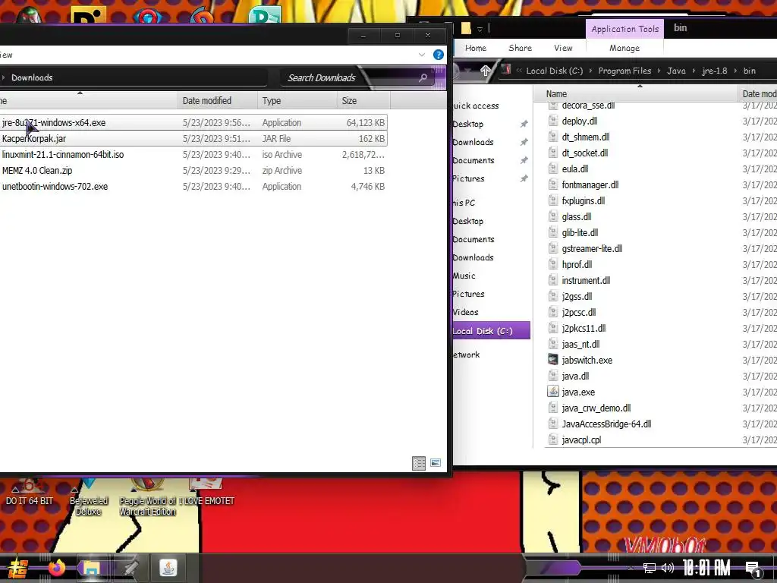Expand the chevron after Java breadcrumb
This screenshot has height=583, width=777.
coord(694,71)
